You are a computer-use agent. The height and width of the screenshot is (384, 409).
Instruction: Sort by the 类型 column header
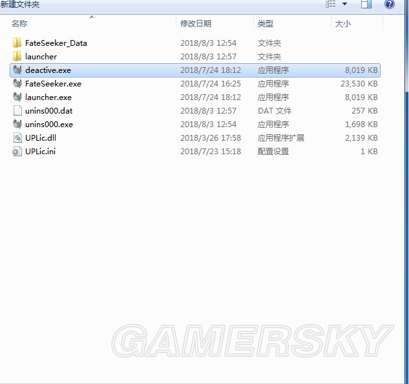(265, 24)
